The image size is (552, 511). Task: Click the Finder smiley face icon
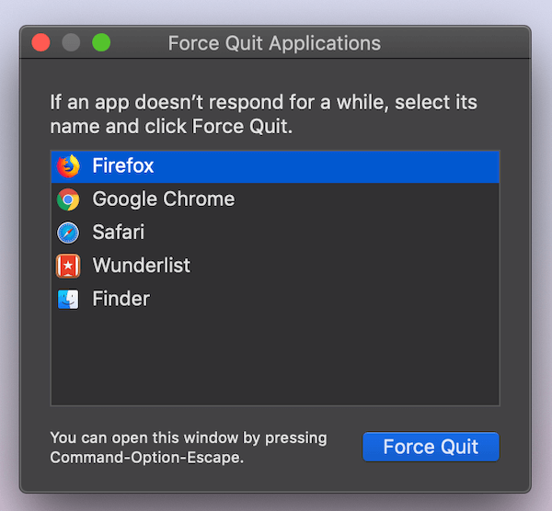coord(68,300)
